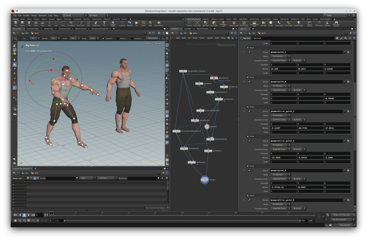
Task: Add a Point Light from the shelf
Action: pyautogui.click(x=197, y=23)
